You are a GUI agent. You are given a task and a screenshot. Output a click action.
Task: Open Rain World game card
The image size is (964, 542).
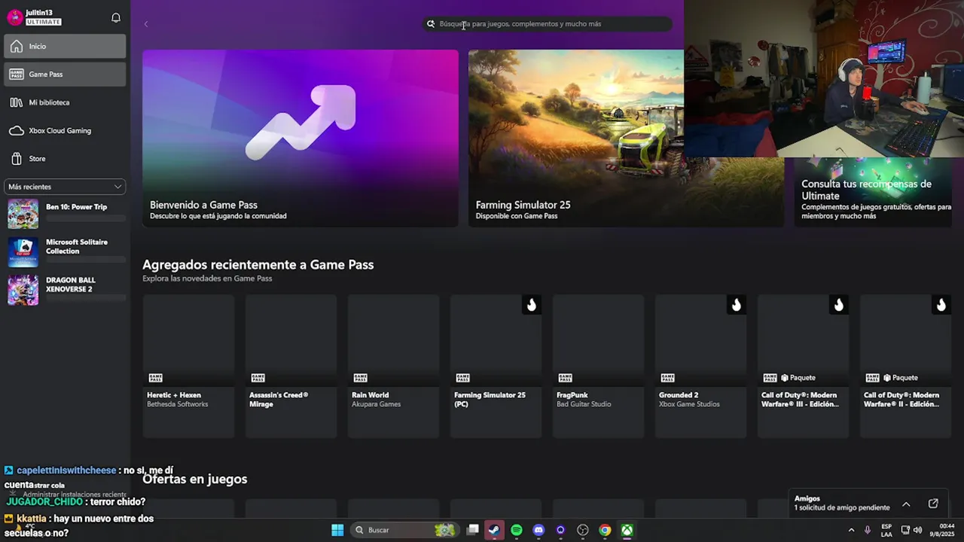tap(393, 366)
